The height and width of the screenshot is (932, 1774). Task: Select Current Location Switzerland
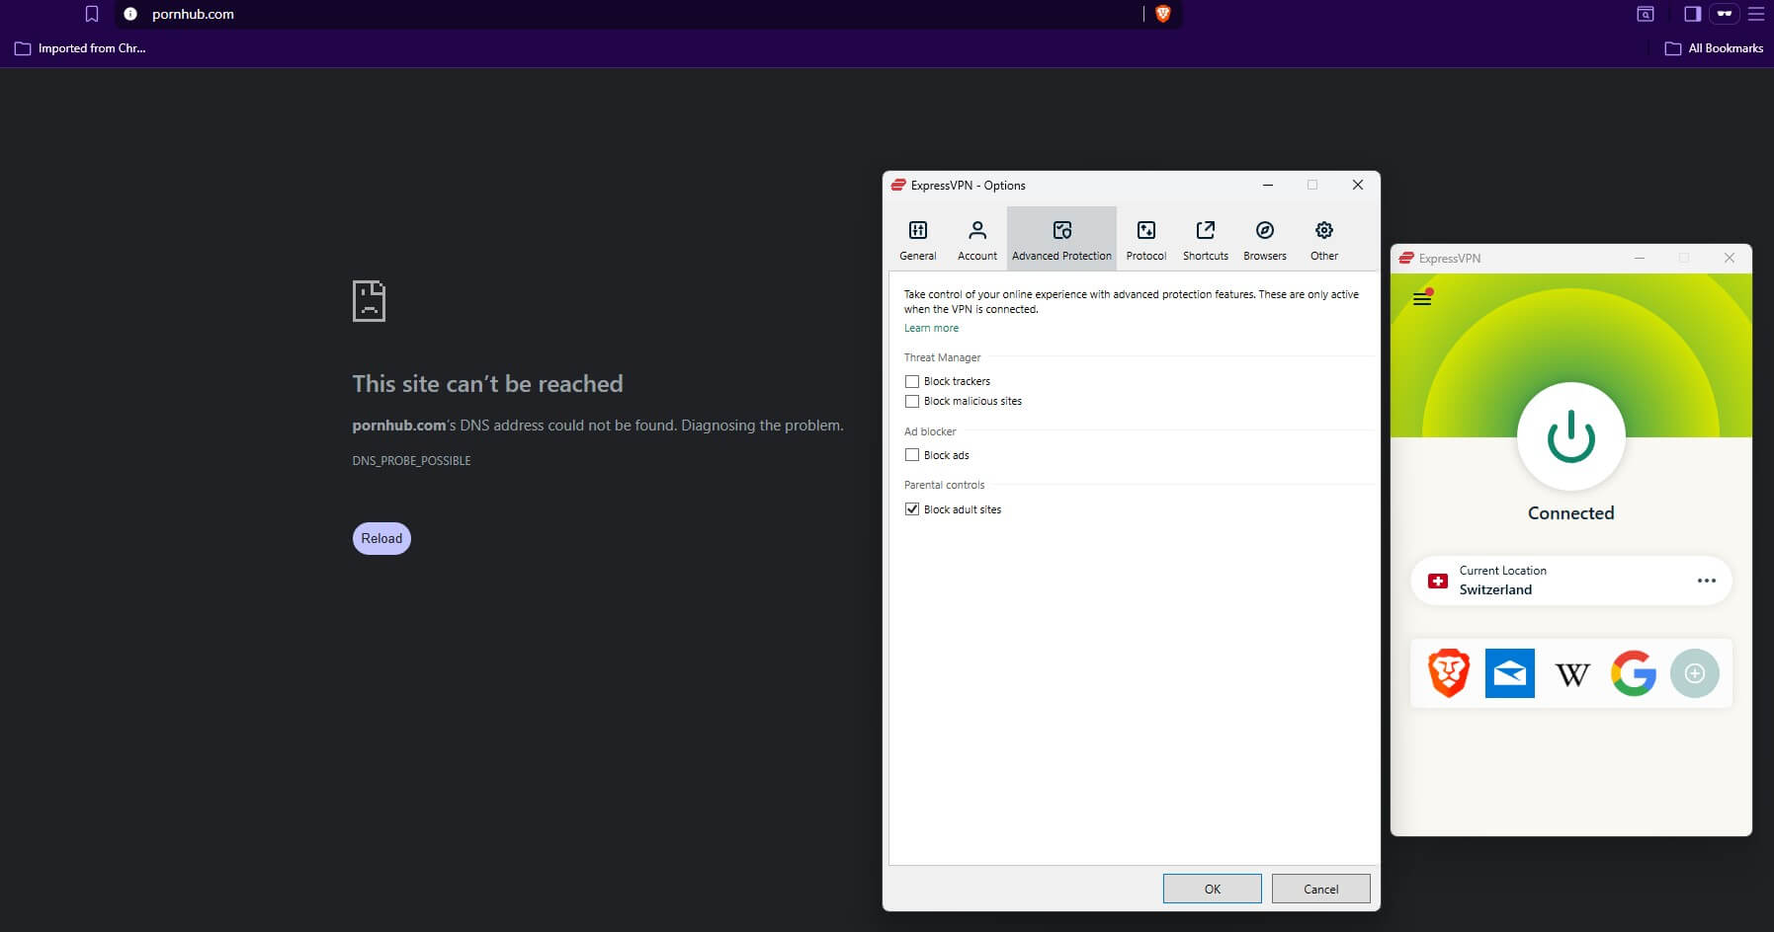click(x=1571, y=581)
